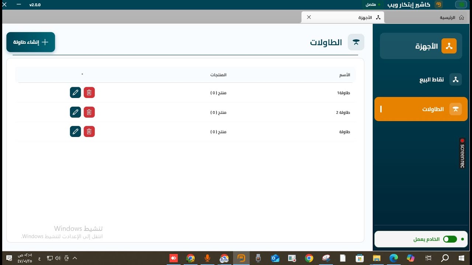The height and width of the screenshot is (265, 472).
Task: Click the screenrec recording widget
Action: pyautogui.click(x=462, y=153)
